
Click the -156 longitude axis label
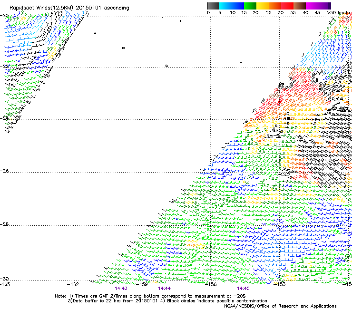point(211,285)
